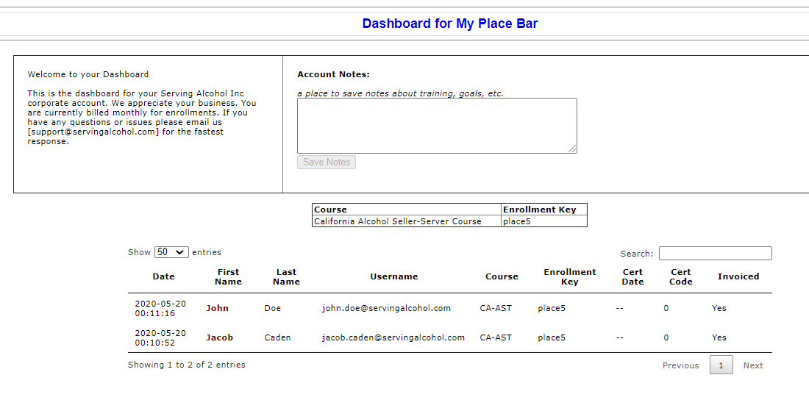Click the Next pagination button
Image resolution: width=809 pixels, height=411 pixels.
[x=753, y=365]
